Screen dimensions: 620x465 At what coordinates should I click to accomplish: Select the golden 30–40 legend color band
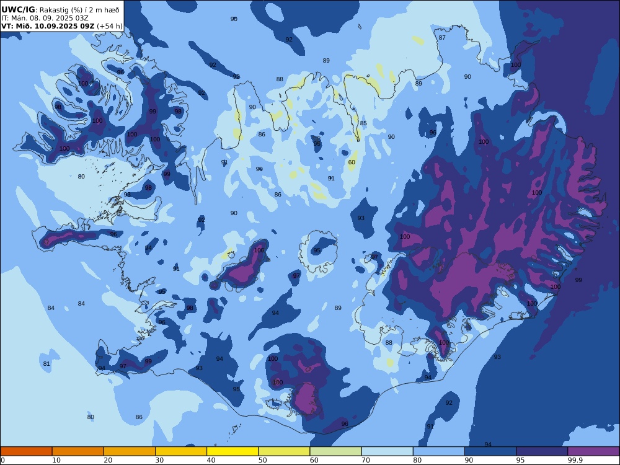(x=181, y=451)
